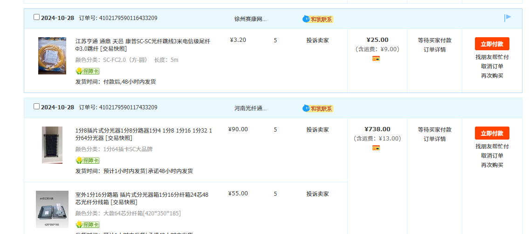Click 取消订单 on the ¥738.00 order
529x234 pixels.
click(492, 156)
